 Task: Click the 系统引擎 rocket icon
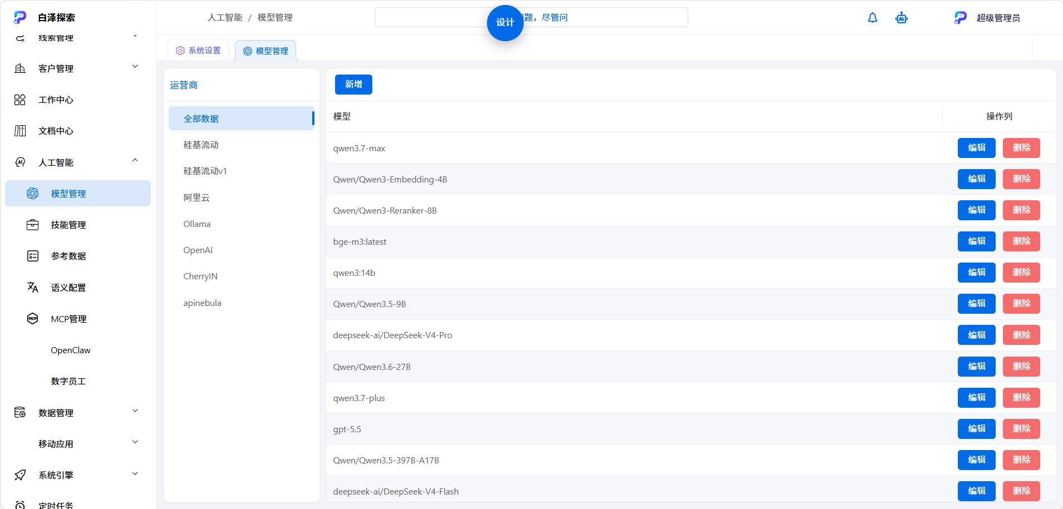coord(20,475)
